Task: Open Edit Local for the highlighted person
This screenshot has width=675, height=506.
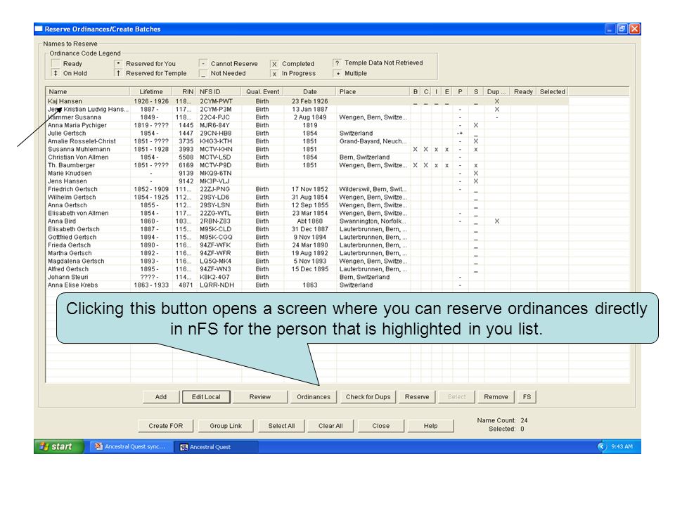Action: (206, 396)
